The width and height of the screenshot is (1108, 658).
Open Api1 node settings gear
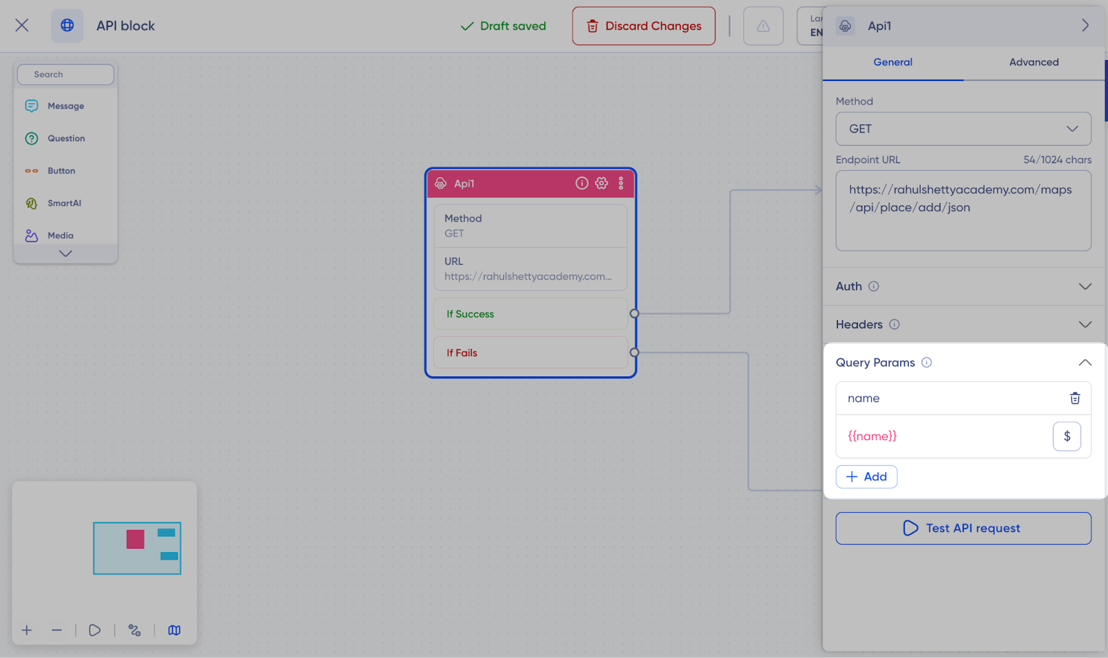pyautogui.click(x=602, y=183)
